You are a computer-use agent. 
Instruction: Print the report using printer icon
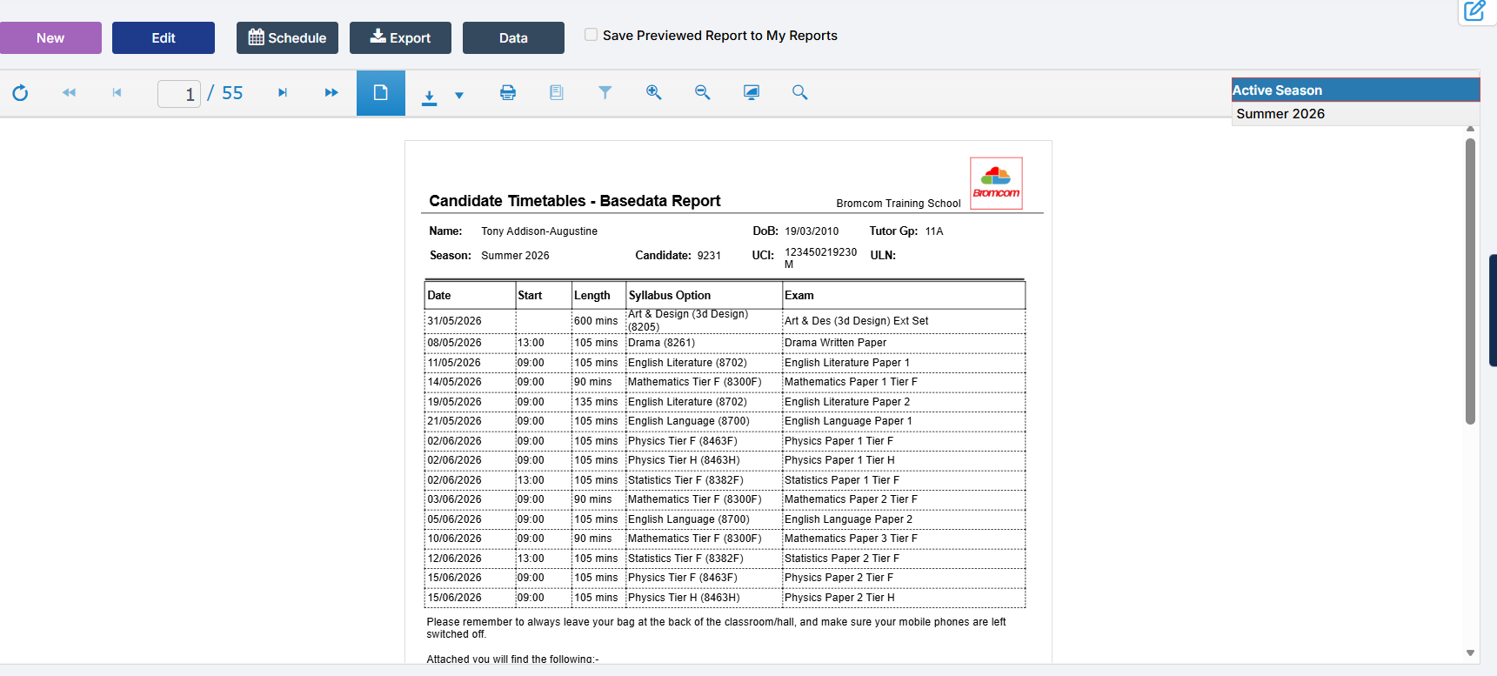[508, 93]
